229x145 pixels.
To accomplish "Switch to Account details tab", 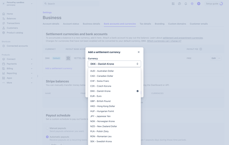I will coord(51,24).
